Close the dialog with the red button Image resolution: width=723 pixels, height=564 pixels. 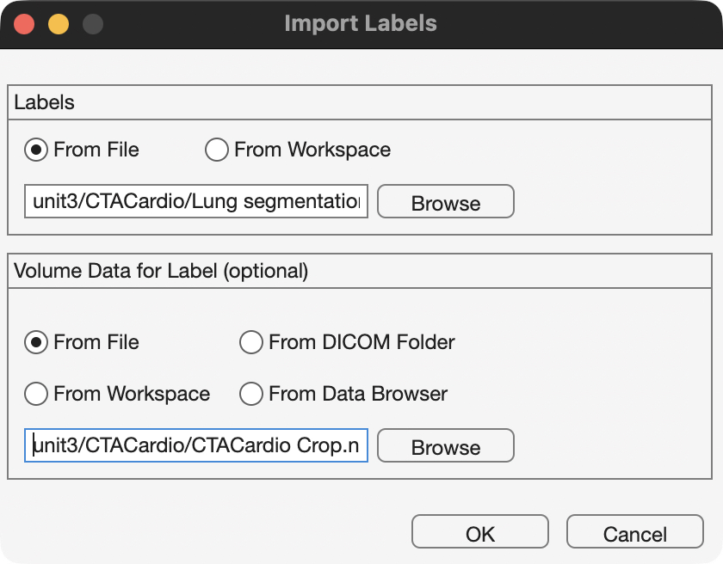[x=24, y=25]
